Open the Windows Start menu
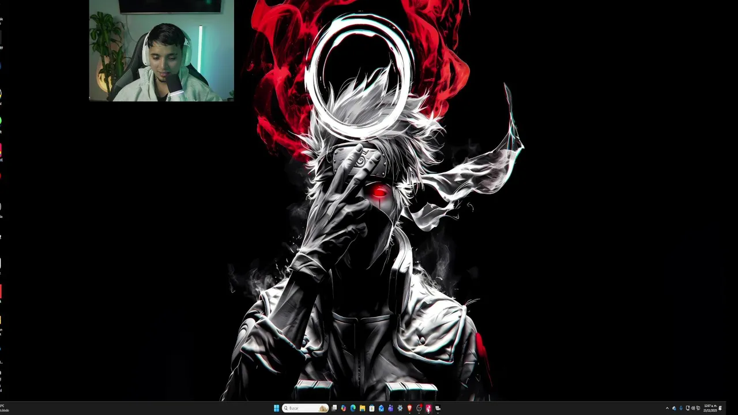Viewport: 738px width, 415px height. [276, 408]
